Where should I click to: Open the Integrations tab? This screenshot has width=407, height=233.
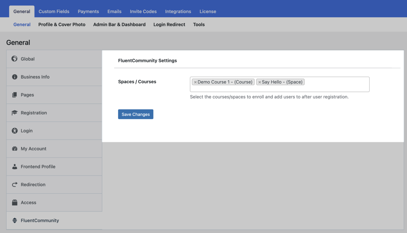[x=178, y=11]
